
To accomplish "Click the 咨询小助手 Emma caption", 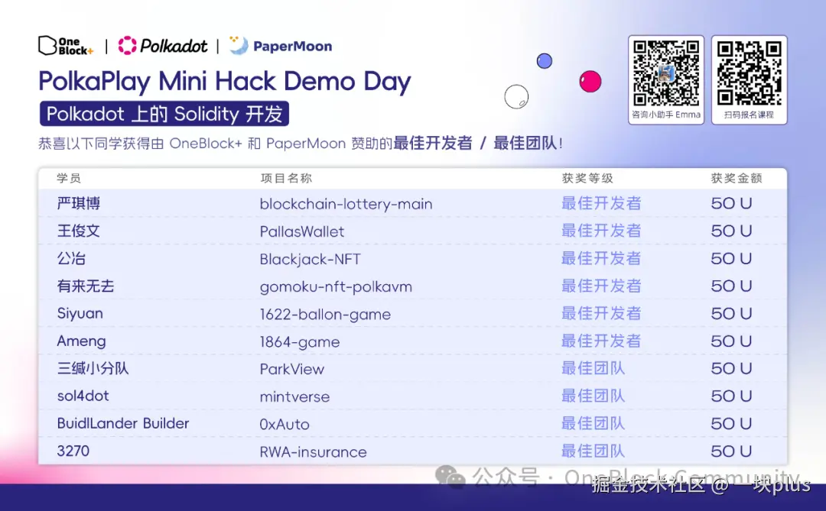I will [666, 115].
